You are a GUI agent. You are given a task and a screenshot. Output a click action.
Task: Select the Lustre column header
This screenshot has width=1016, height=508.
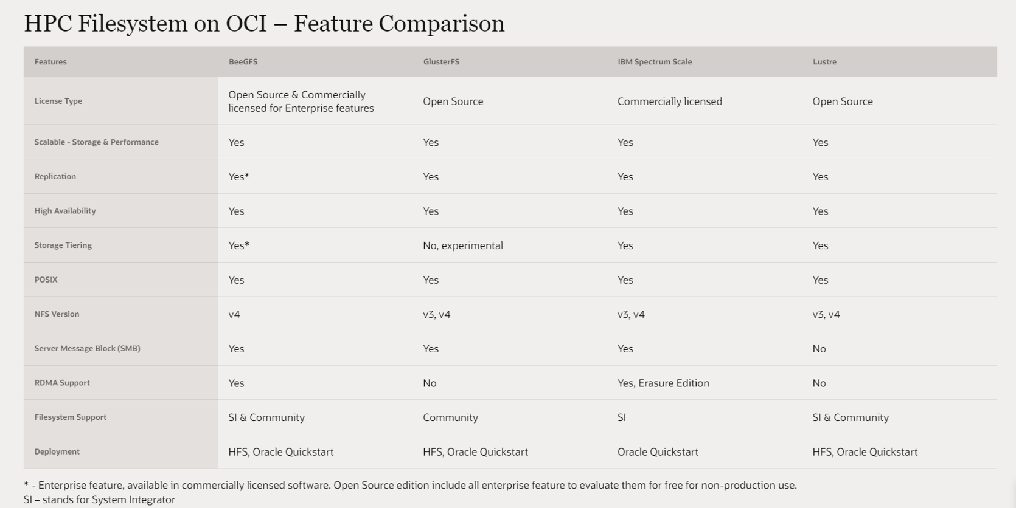tap(824, 62)
